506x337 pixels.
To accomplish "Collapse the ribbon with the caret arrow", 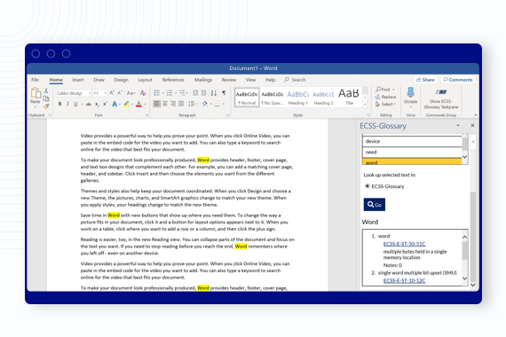I will pyautogui.click(x=476, y=115).
